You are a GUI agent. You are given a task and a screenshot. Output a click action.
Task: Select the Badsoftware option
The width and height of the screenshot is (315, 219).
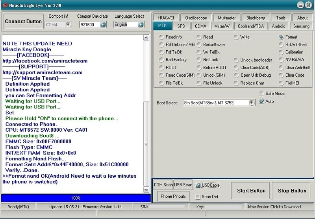(211, 44)
